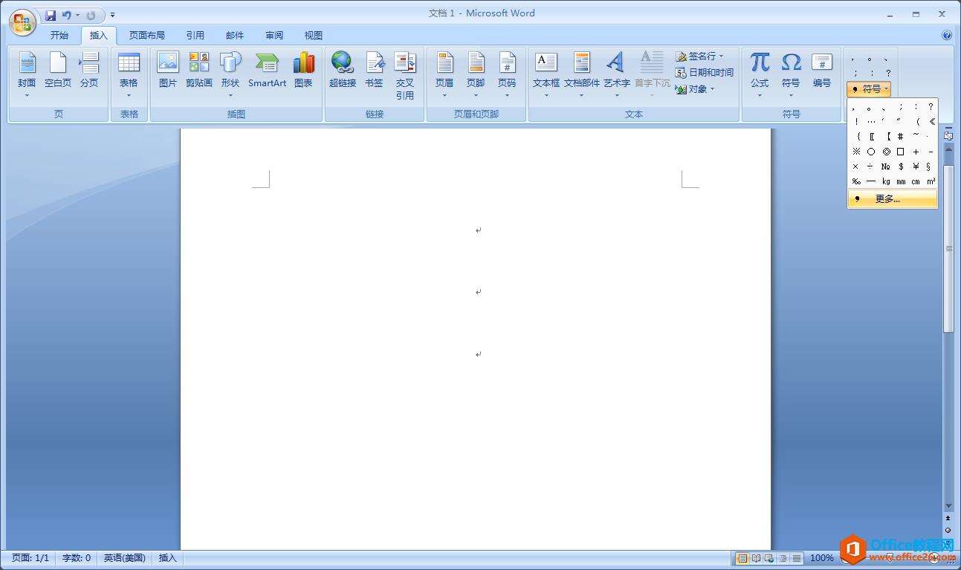
Task: Open the 邮件 (Mailings) tab
Action: pos(235,36)
